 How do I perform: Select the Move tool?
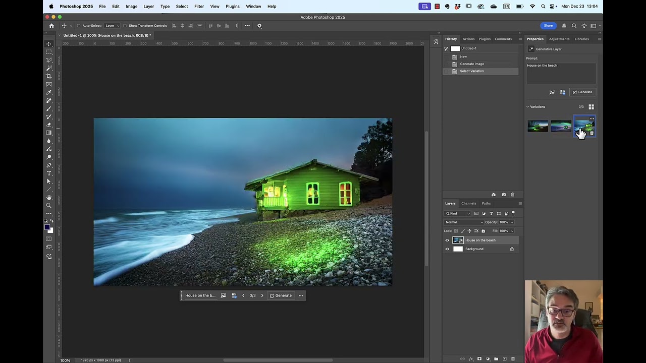tap(49, 44)
